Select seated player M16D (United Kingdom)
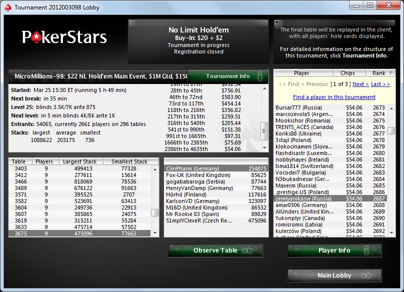404x292 pixels. pos(216,207)
